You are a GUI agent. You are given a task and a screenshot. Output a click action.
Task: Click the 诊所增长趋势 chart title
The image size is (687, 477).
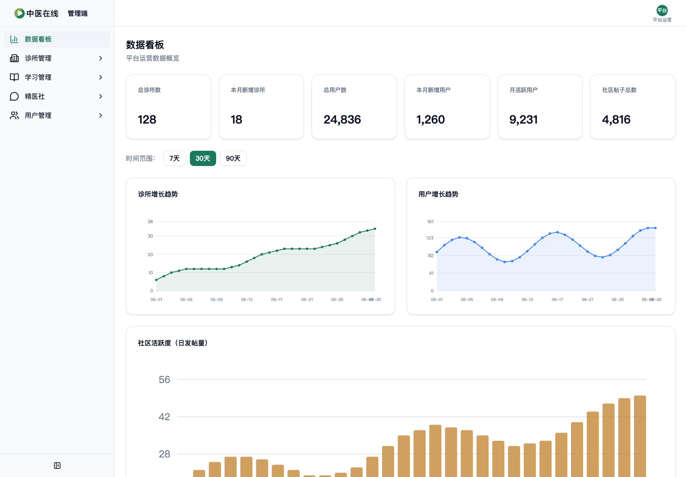coord(158,194)
